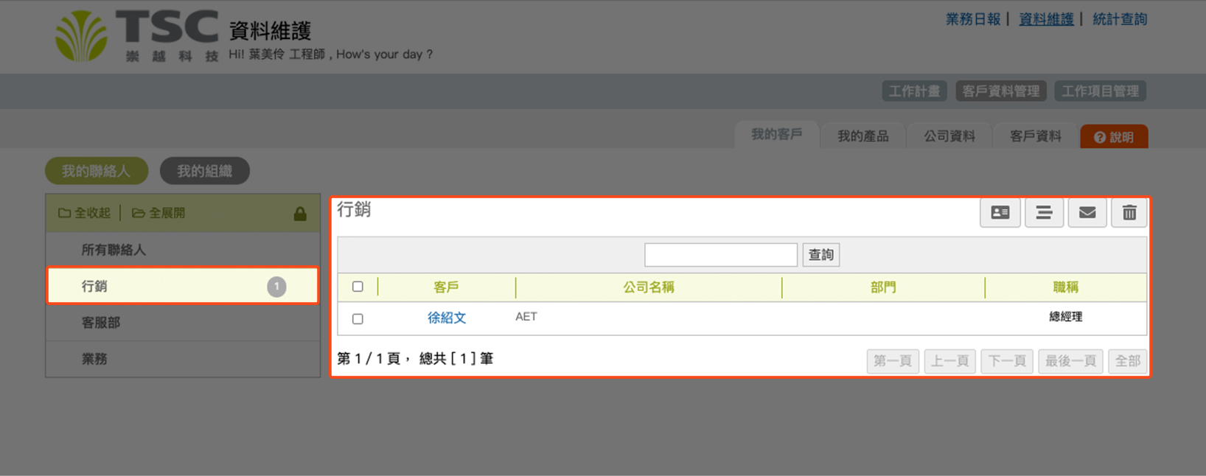This screenshot has width=1206, height=476.
Task: Go to 客戶資料管理 in the toolbar
Action: tap(1000, 91)
